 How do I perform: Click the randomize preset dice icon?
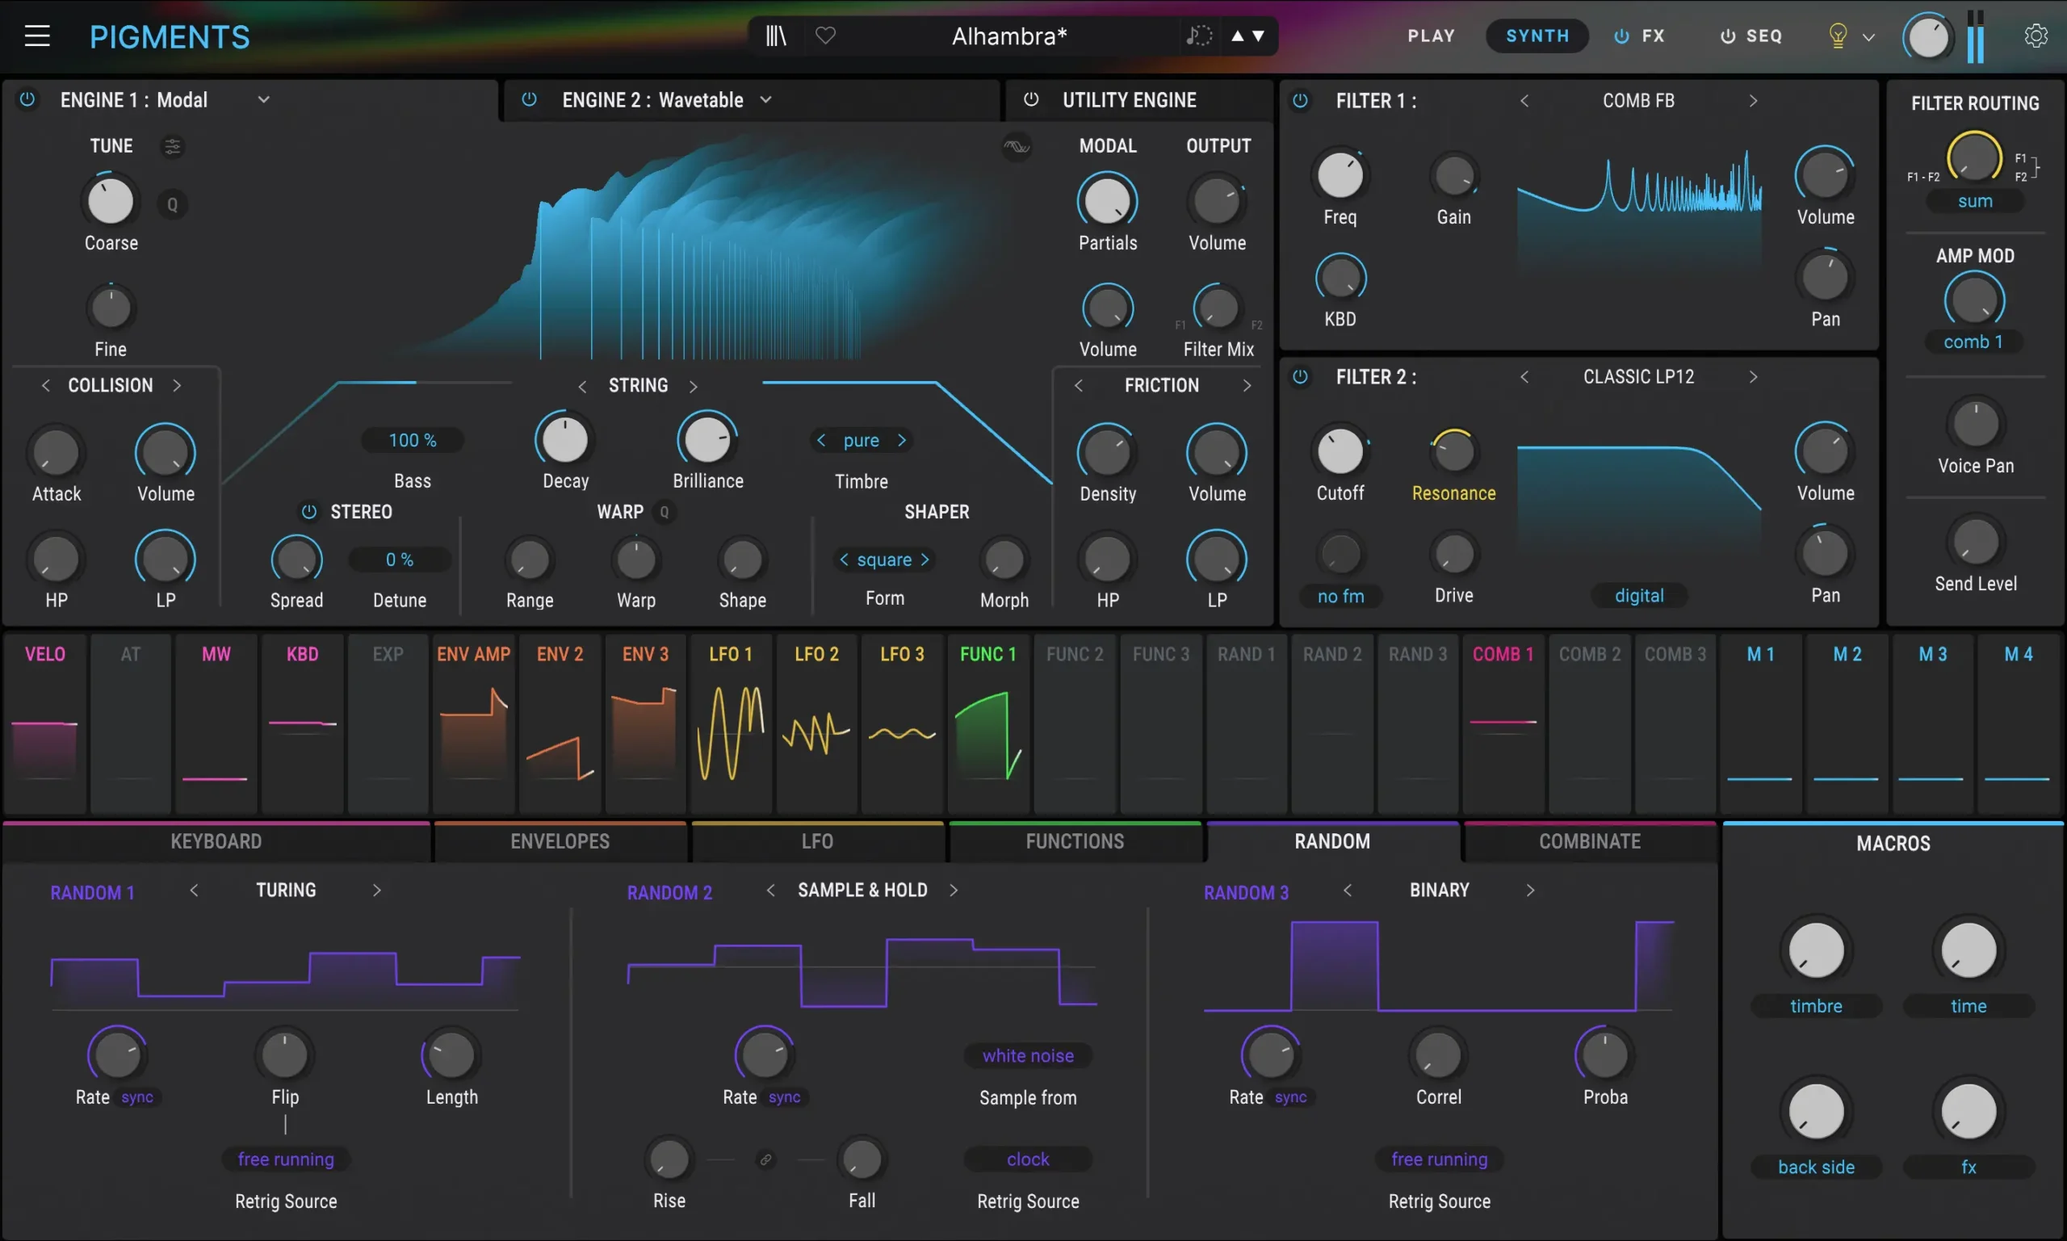tap(1198, 36)
